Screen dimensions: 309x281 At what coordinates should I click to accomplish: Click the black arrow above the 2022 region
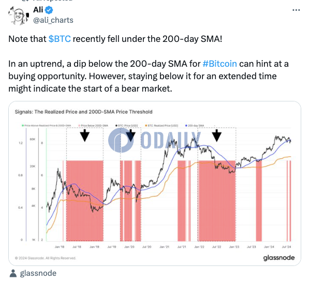[216, 136]
